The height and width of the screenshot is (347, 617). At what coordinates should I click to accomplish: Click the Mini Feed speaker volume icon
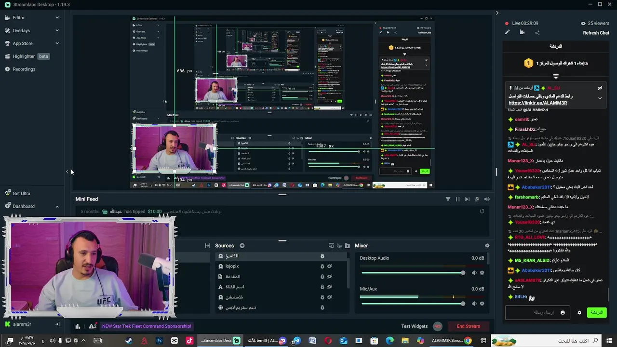[487, 199]
